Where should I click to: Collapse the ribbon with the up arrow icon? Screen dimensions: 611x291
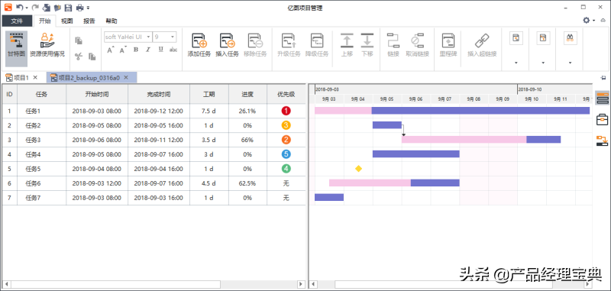603,21
